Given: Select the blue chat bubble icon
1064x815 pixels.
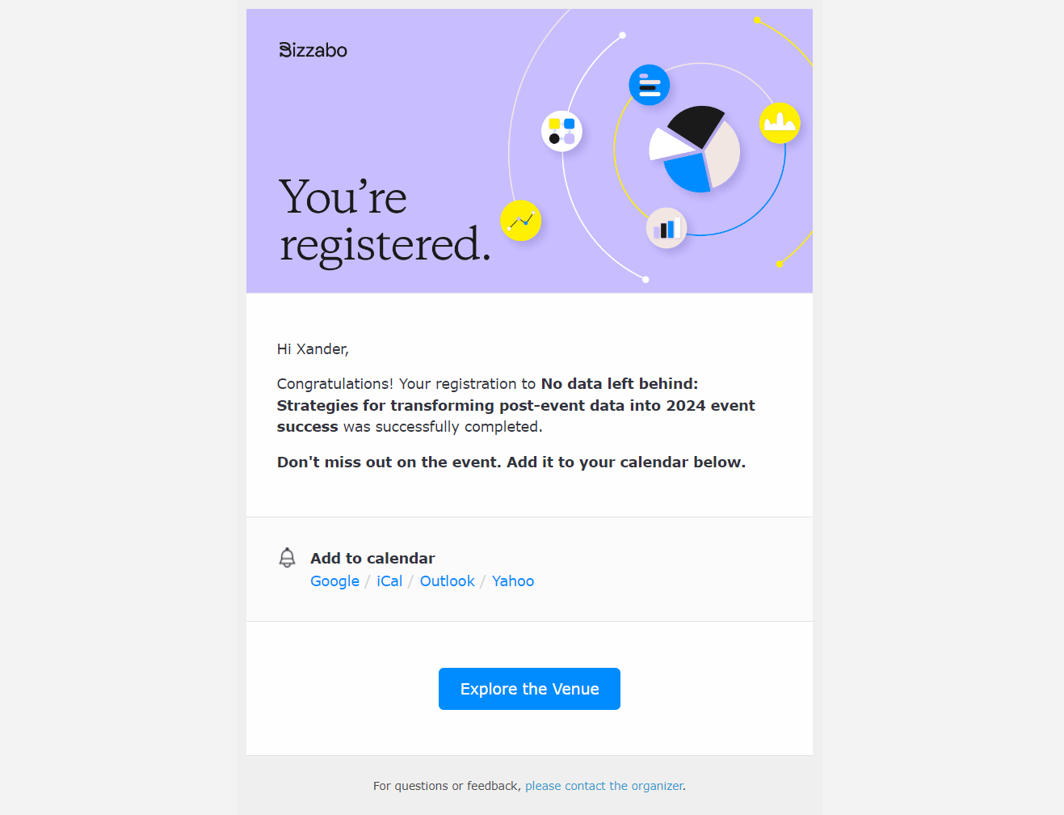Looking at the screenshot, I should coord(649,84).
